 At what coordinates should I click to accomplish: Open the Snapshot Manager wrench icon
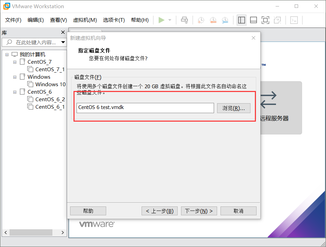coord(225,20)
